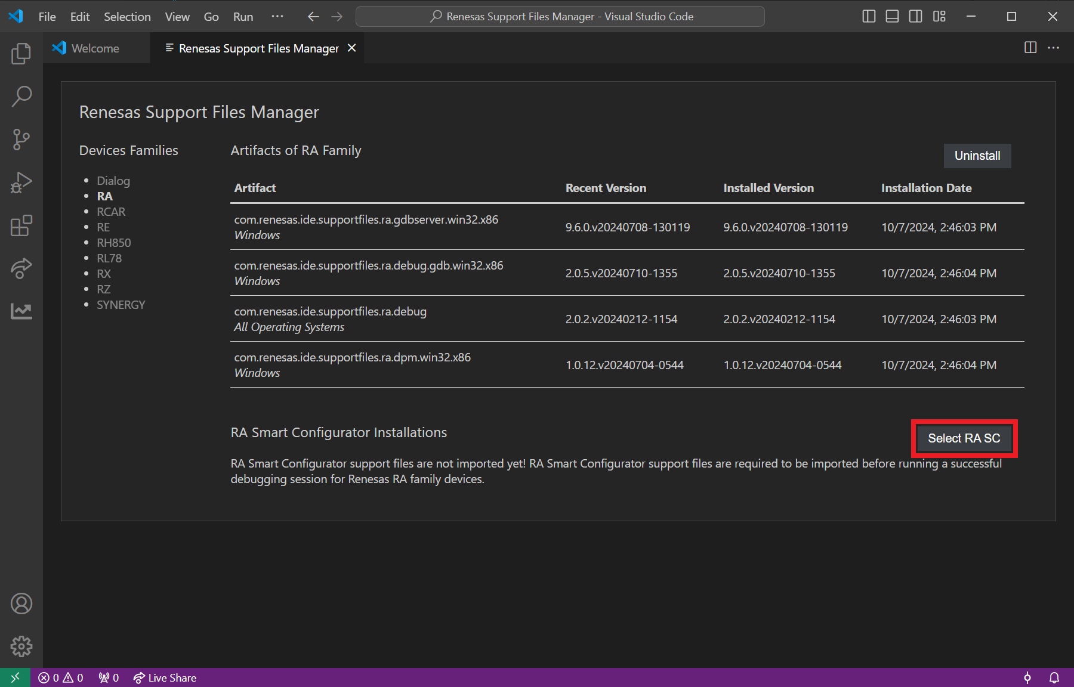Click the VS Code logo in title bar
The width and height of the screenshot is (1074, 687).
(x=16, y=16)
